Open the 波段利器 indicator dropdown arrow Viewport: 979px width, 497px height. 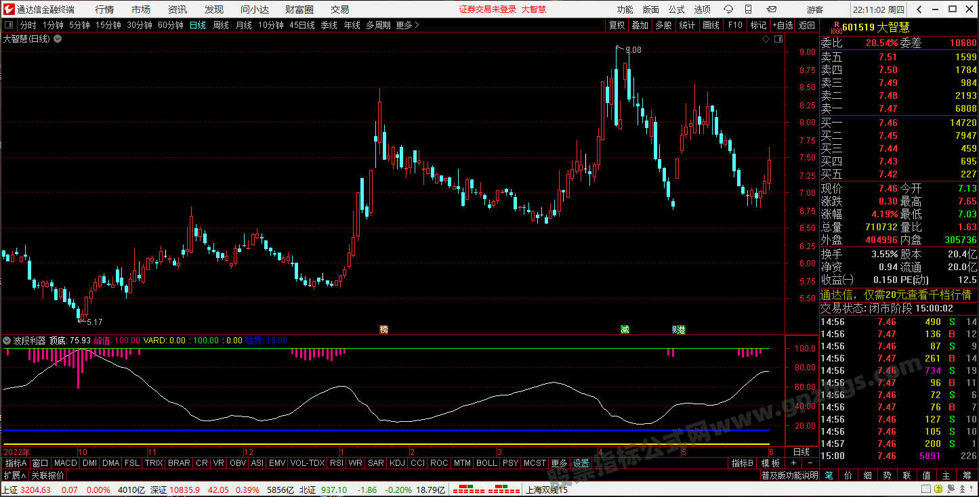7,341
